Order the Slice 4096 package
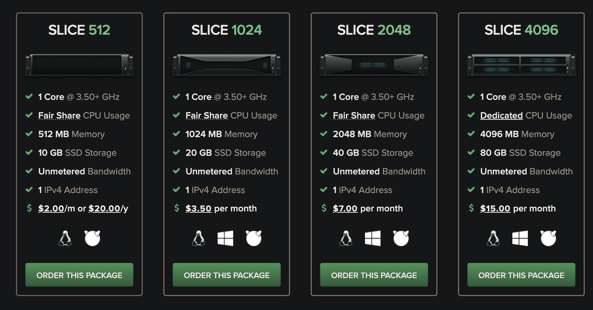Screen dimensions: 593x310 521,275
